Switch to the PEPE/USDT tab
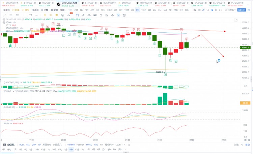The width and height of the screenshot is (253, 154). coord(235,4)
